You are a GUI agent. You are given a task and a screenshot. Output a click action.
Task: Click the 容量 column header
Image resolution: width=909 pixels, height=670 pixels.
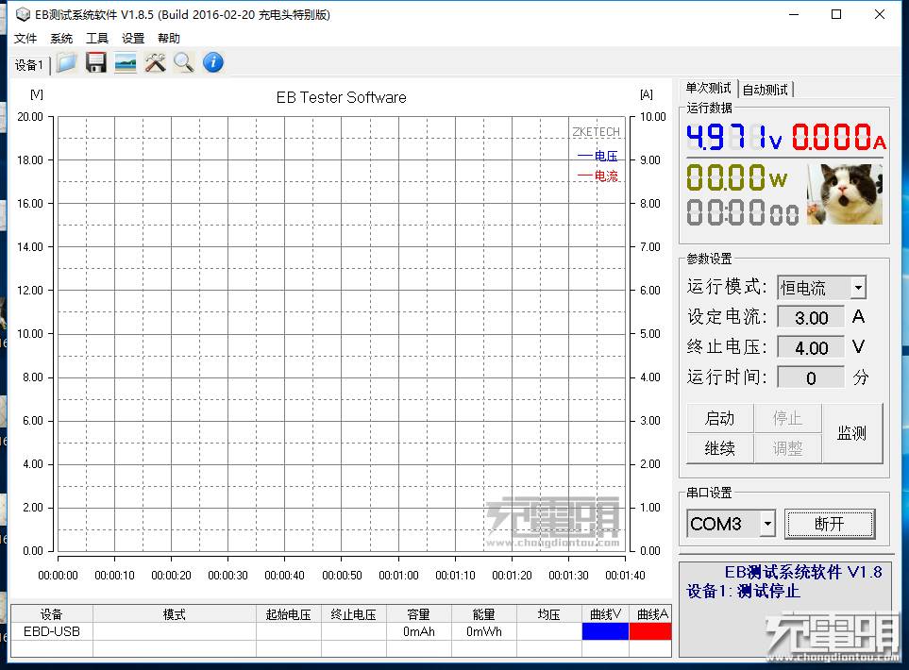[x=418, y=614]
